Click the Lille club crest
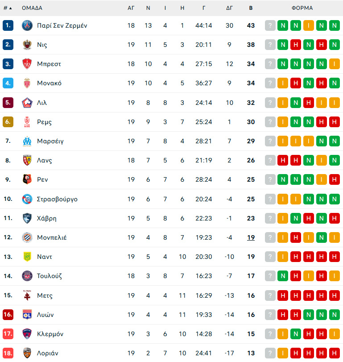The image size is (343, 362). coord(27,103)
